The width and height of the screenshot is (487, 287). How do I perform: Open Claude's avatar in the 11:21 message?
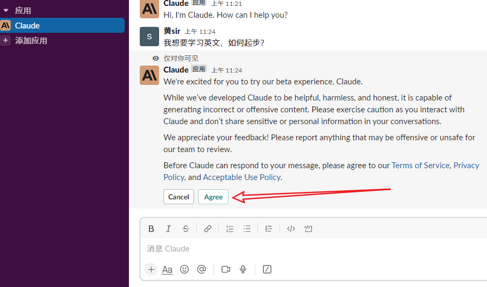coord(149,9)
